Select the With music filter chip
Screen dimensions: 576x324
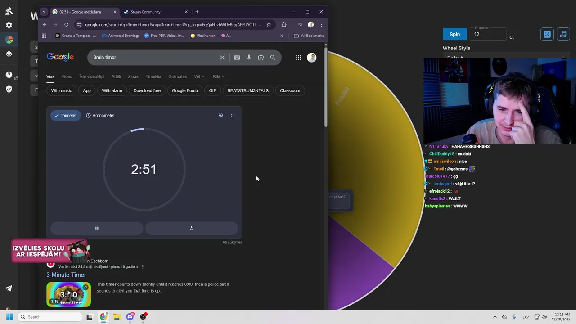point(62,90)
